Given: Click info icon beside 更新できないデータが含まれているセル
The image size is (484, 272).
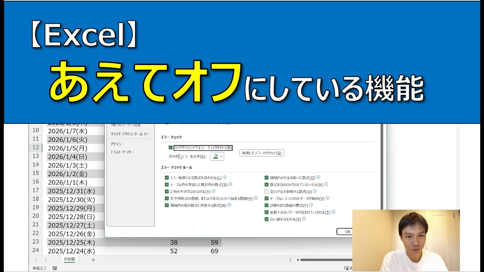Looking at the screenshot, I should coord(334,212).
